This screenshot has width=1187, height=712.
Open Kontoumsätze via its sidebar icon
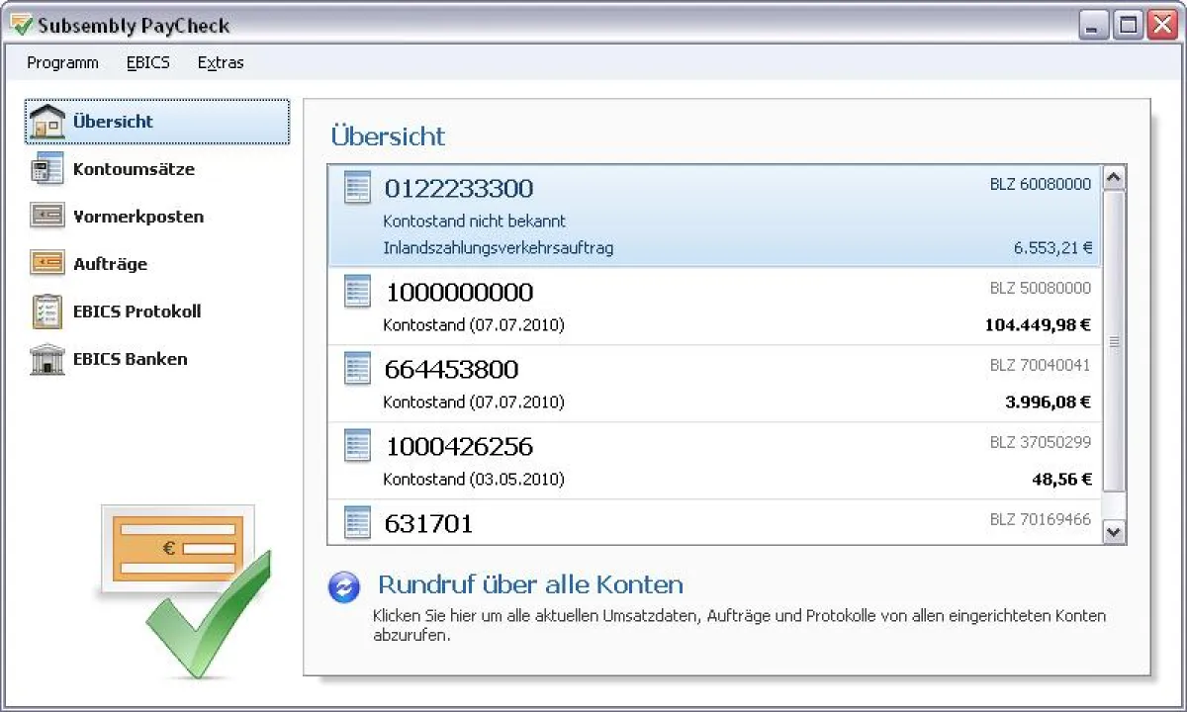(46, 169)
